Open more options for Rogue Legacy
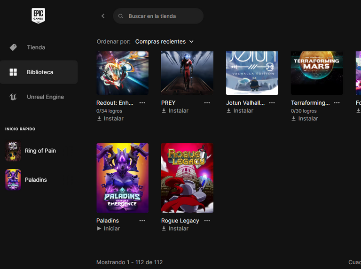This screenshot has height=269, width=361. 207,221
